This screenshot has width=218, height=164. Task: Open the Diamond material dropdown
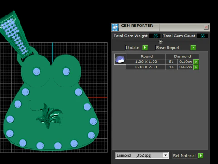(x=166, y=155)
